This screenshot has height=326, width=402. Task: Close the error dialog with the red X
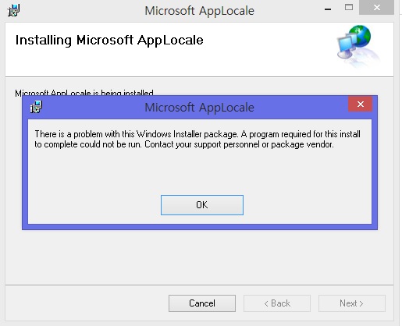pos(361,104)
